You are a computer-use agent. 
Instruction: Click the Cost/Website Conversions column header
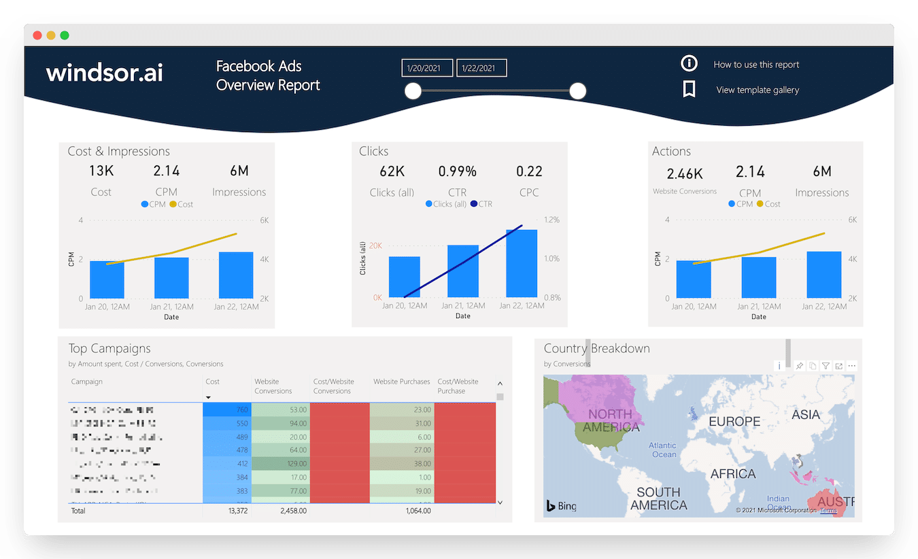(333, 386)
